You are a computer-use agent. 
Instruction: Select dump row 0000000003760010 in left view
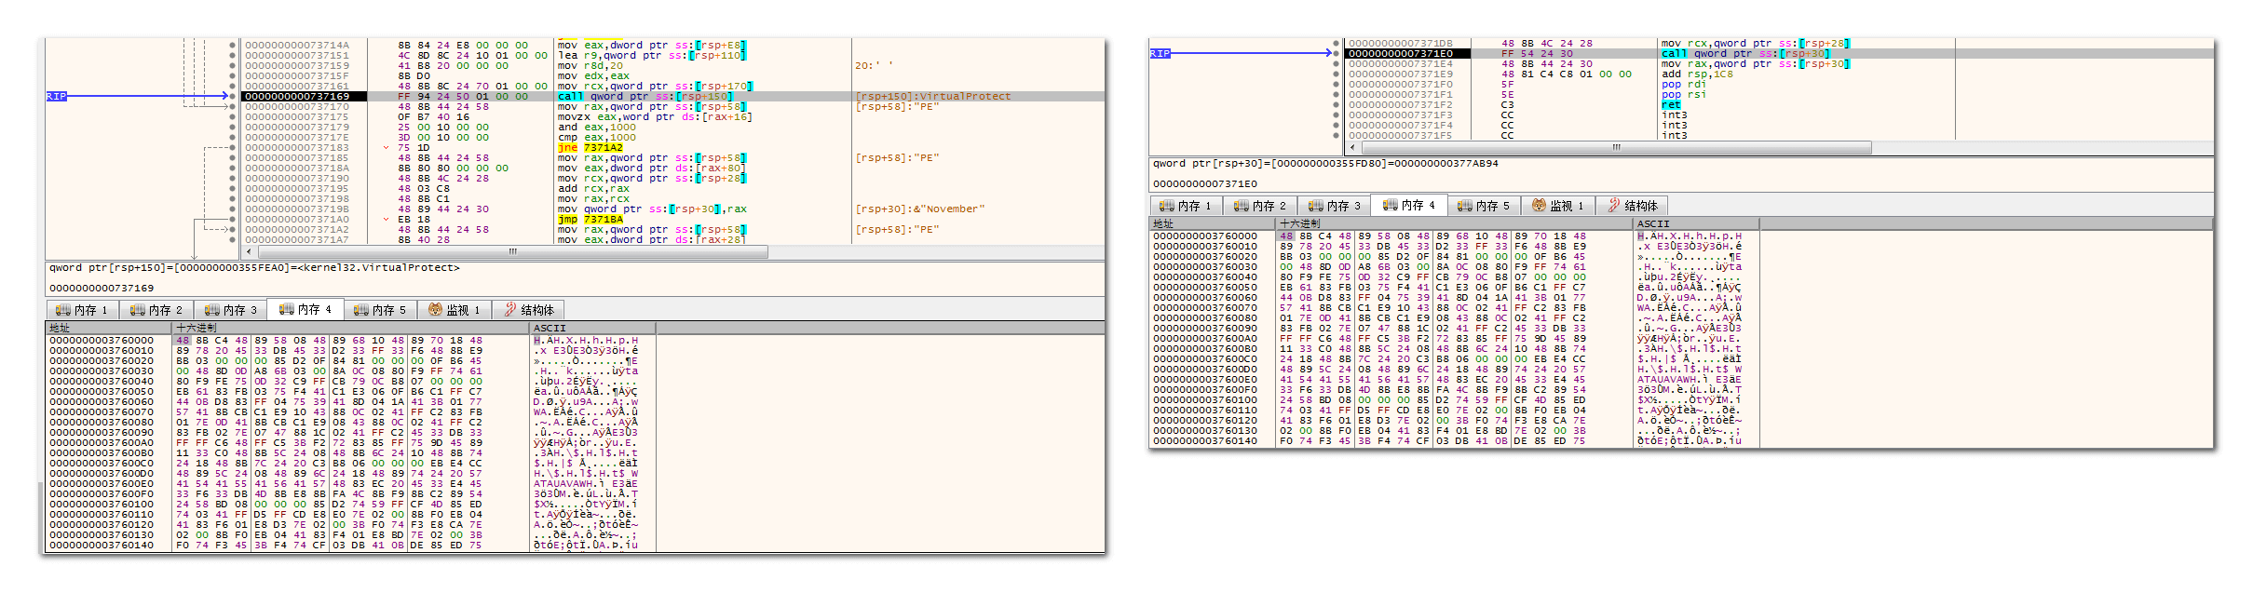pos(345,350)
